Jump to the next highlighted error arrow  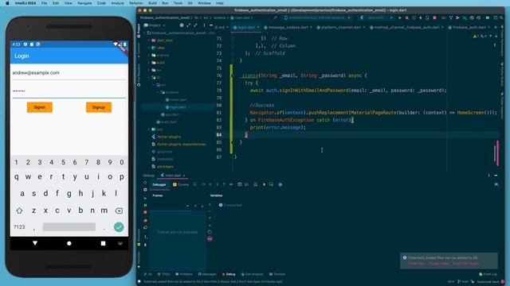(496, 36)
